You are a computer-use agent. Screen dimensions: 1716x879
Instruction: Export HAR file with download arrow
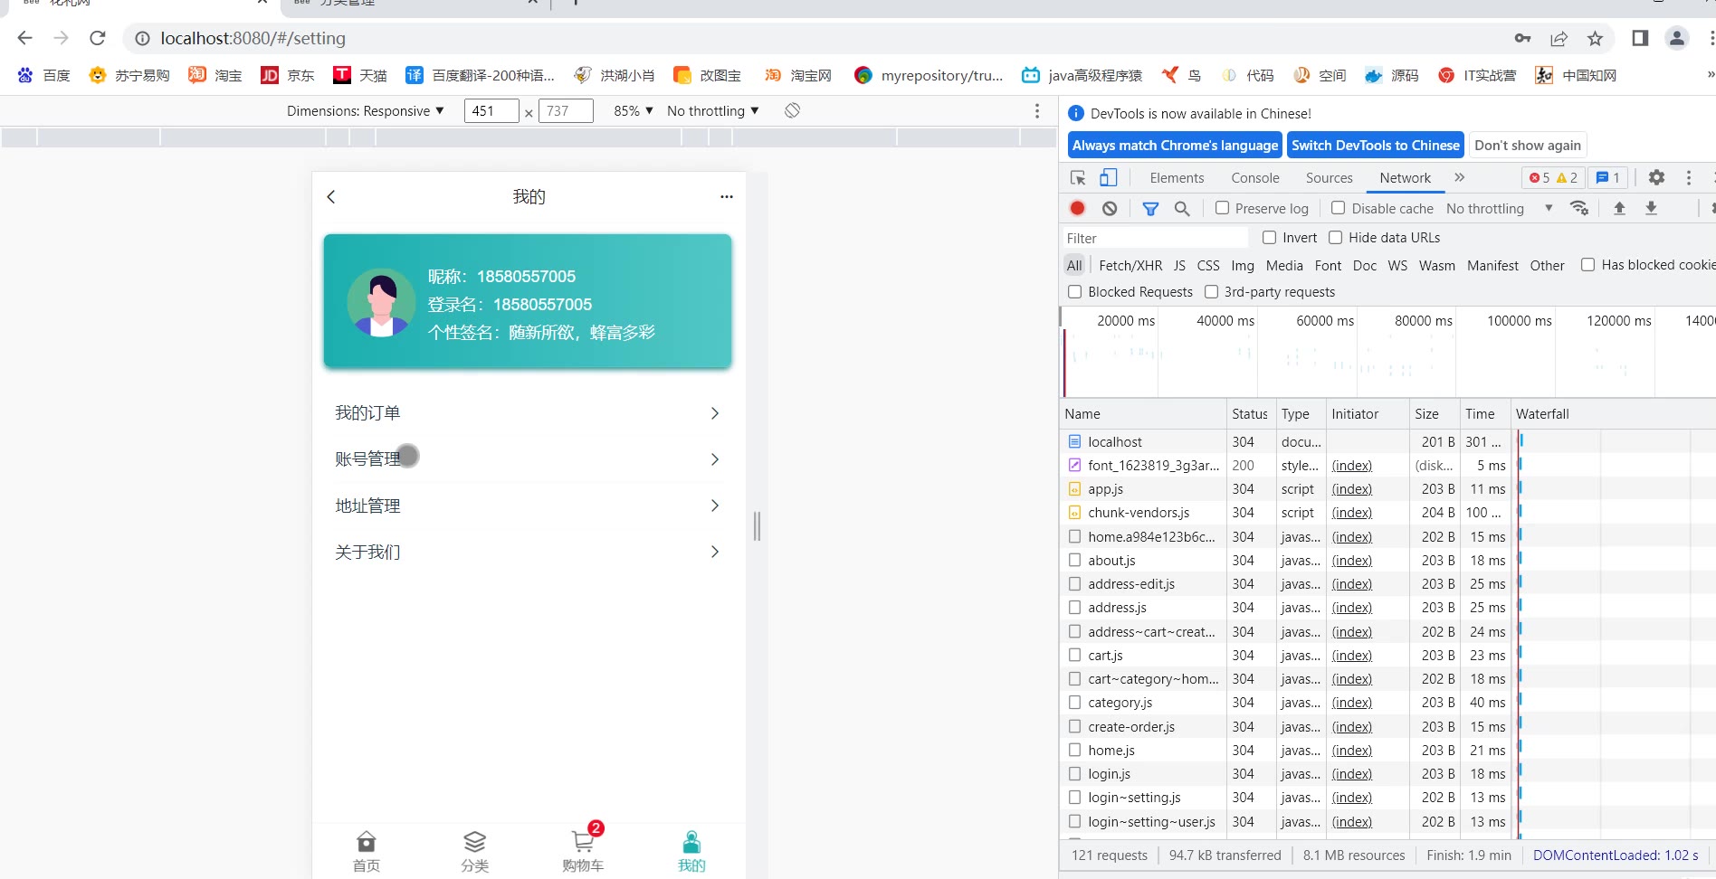coord(1651,208)
